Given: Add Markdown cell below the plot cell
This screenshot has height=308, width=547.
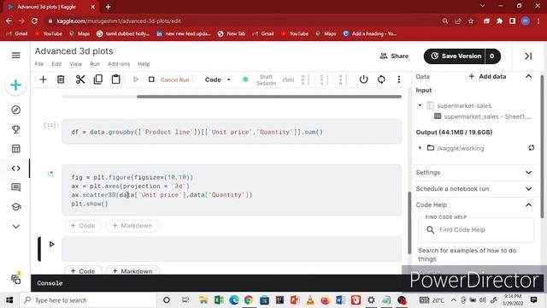Looking at the screenshot, I should [x=132, y=226].
